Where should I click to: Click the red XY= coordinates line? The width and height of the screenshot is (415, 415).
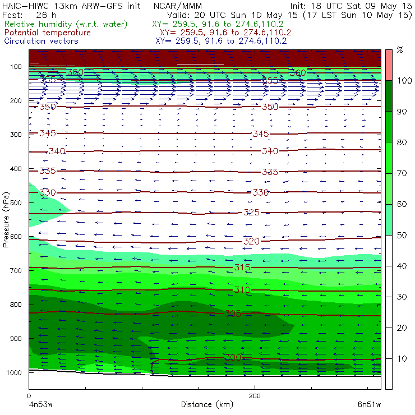(225, 33)
